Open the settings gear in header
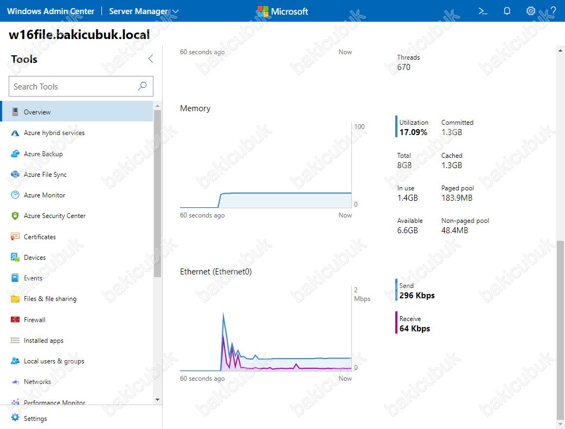Viewport: 565px width, 429px height. coord(530,11)
